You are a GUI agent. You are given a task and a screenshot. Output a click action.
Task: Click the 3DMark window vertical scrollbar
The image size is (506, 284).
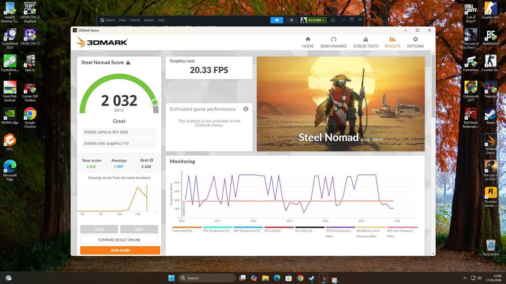(x=433, y=85)
